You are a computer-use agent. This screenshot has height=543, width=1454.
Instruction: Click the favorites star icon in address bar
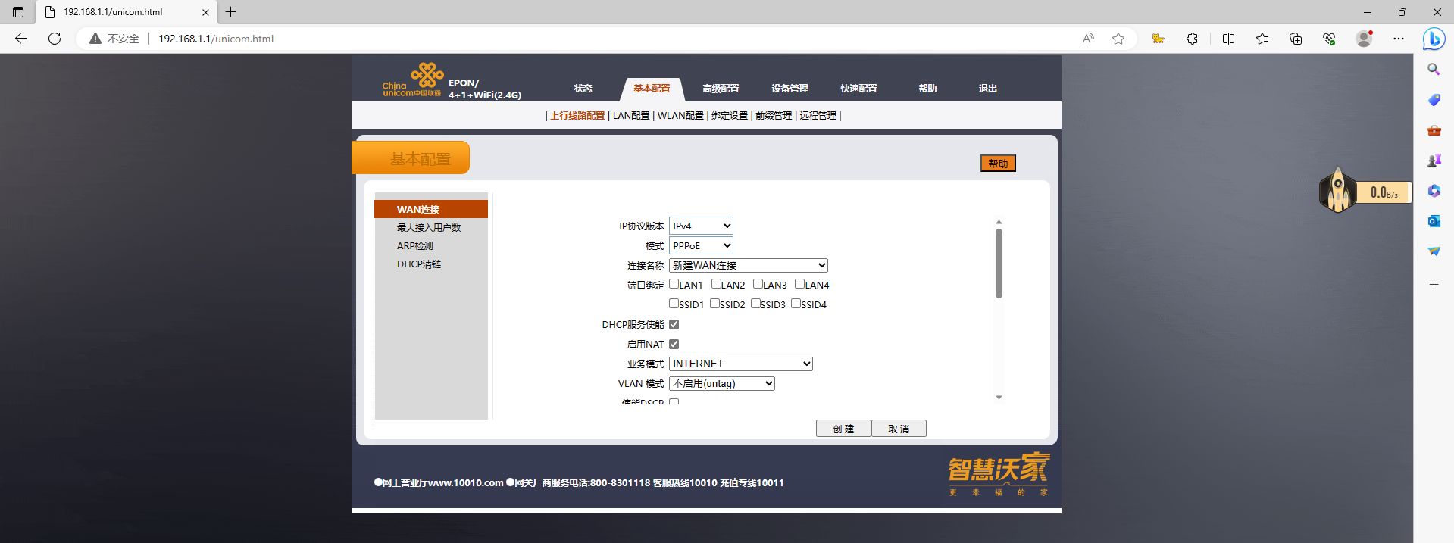click(1118, 39)
